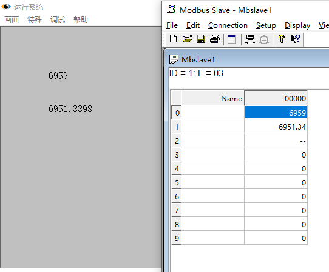Open the 调试 menu
The image size is (329, 272).
[58, 19]
